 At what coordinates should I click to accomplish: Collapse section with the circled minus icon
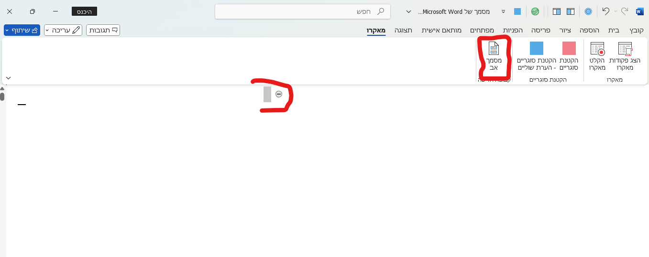point(279,94)
